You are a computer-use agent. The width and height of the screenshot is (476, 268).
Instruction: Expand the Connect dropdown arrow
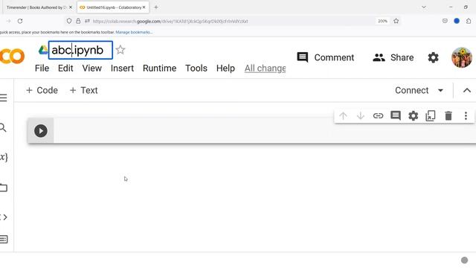coord(440,90)
